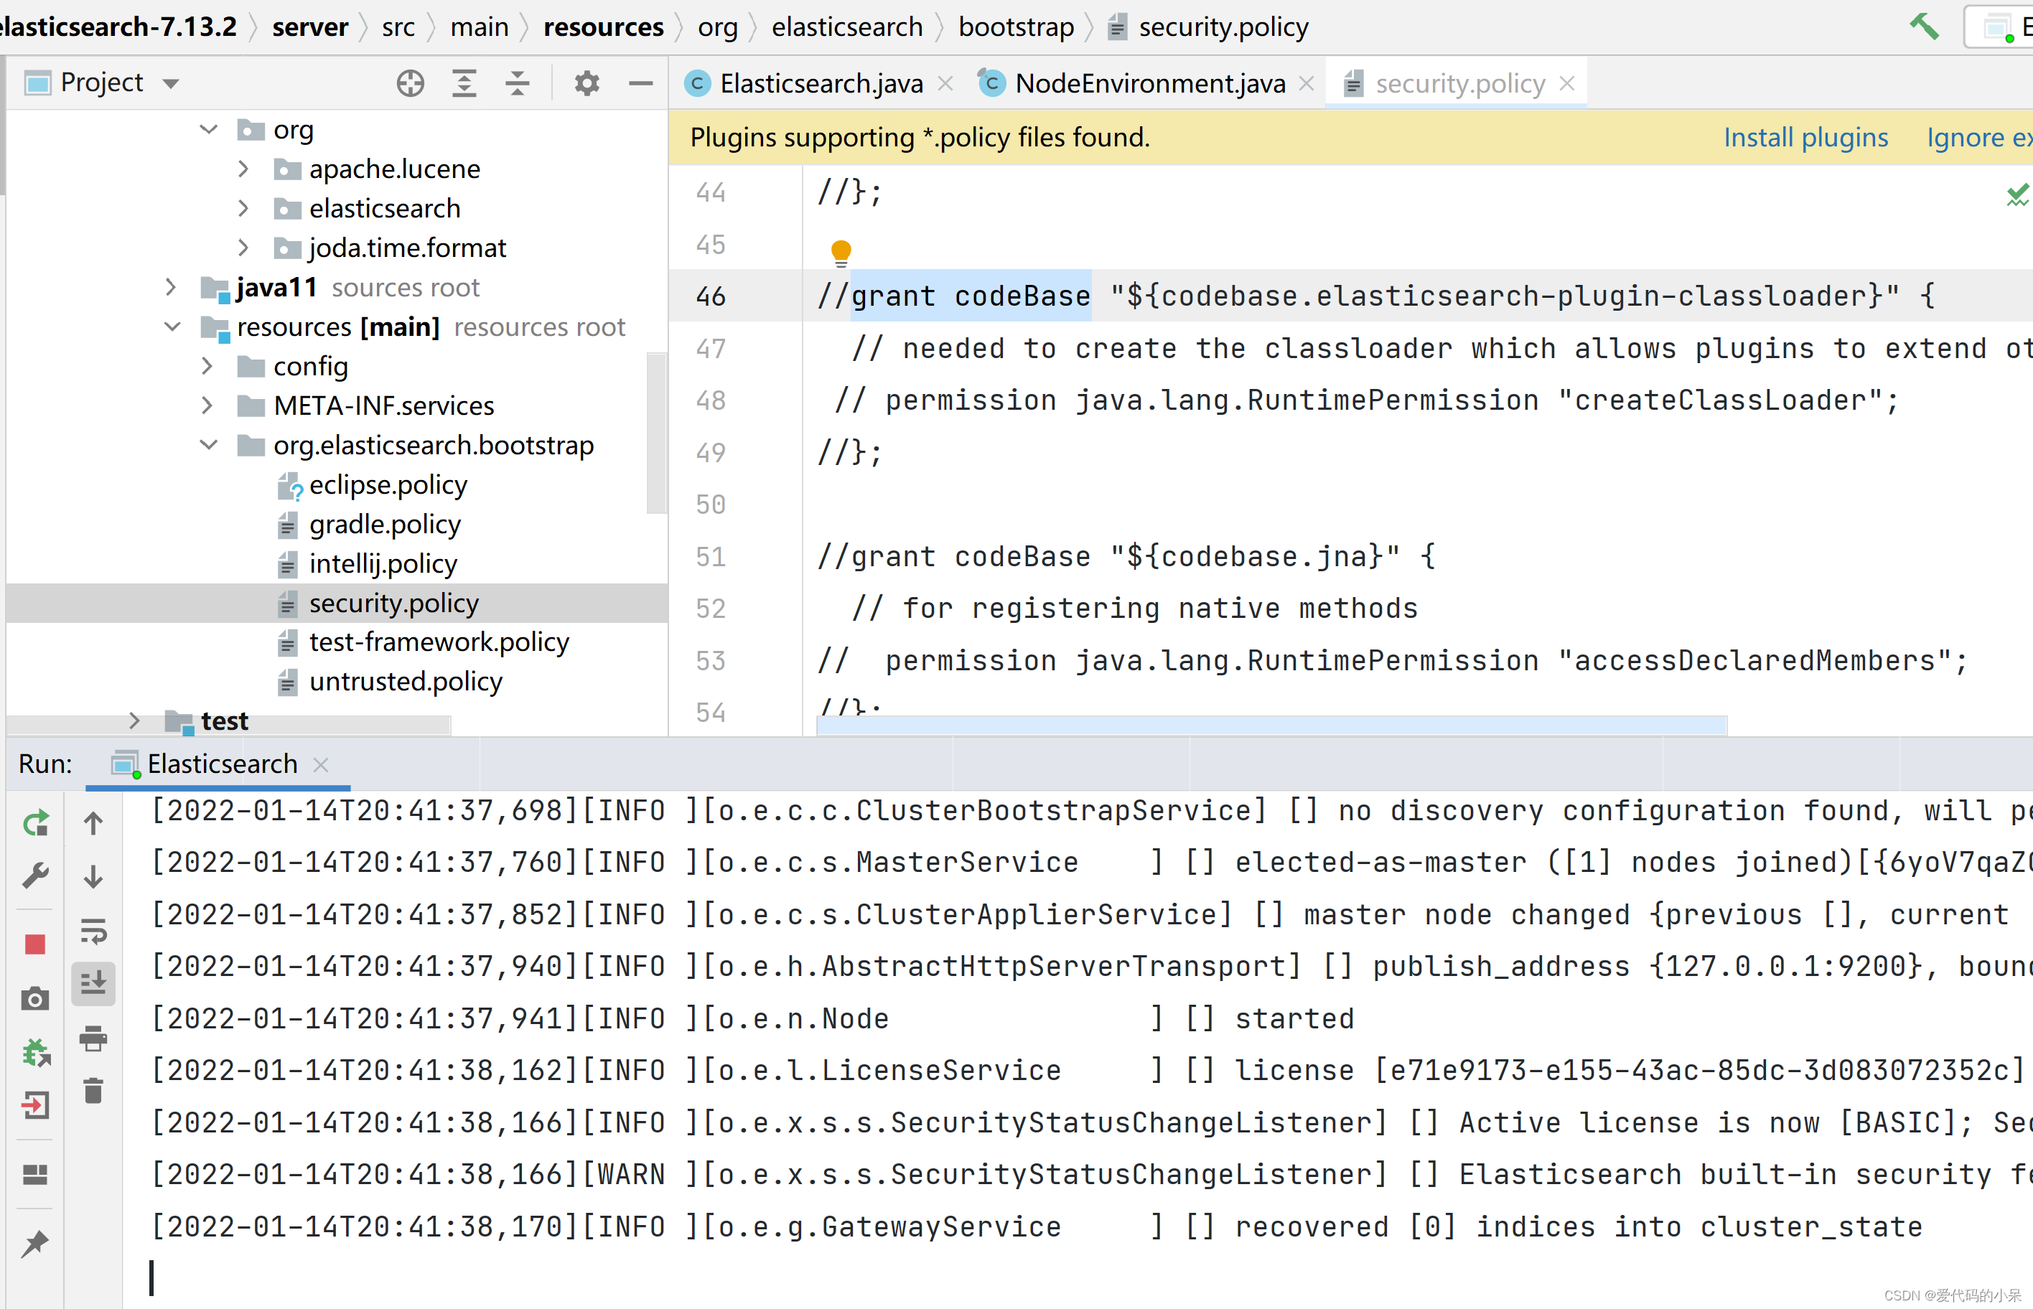Click line number 46 in the gutter

point(711,296)
